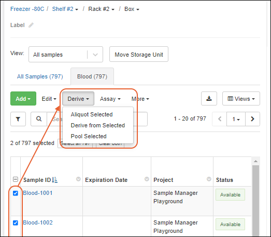Switch to All Samples (797) tab
Viewport: 271px width, 237px height.
click(x=40, y=76)
